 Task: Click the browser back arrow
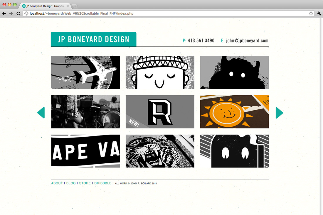pos(4,13)
